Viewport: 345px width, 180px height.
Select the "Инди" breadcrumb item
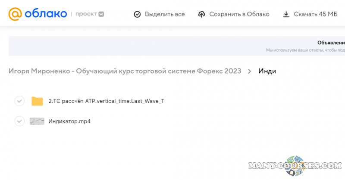coord(267,71)
